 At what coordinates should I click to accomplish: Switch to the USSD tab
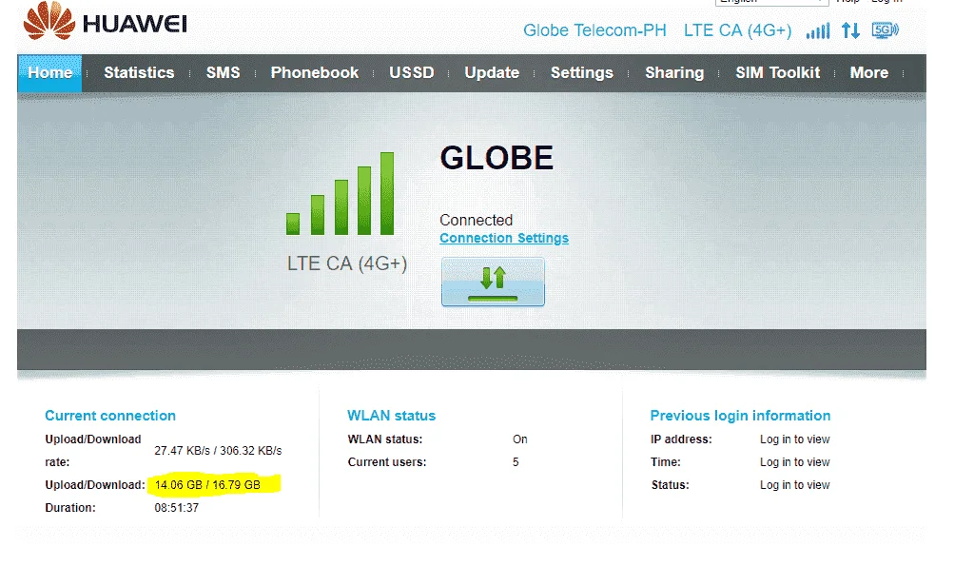click(x=411, y=72)
